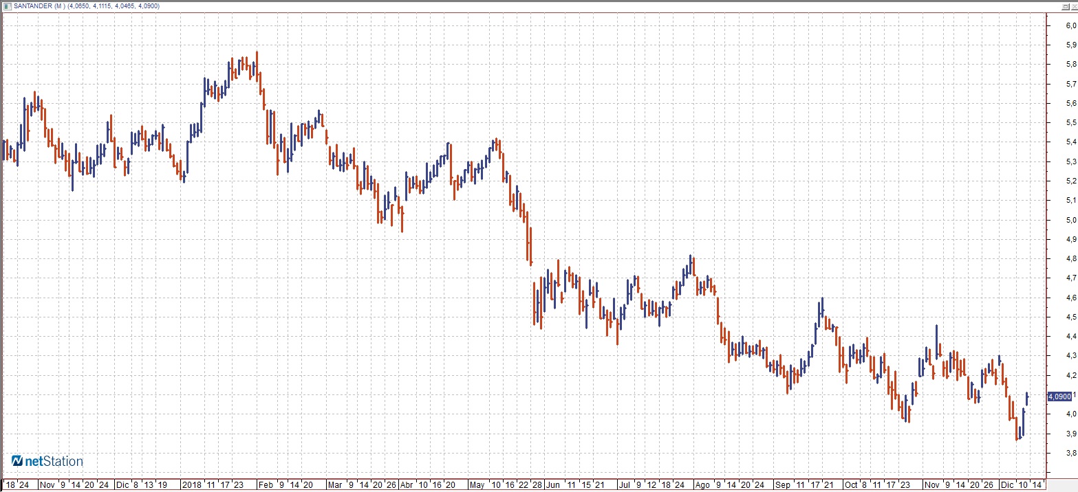Click the 5,9 price axis label
The height and width of the screenshot is (492, 1078).
coord(1070,45)
